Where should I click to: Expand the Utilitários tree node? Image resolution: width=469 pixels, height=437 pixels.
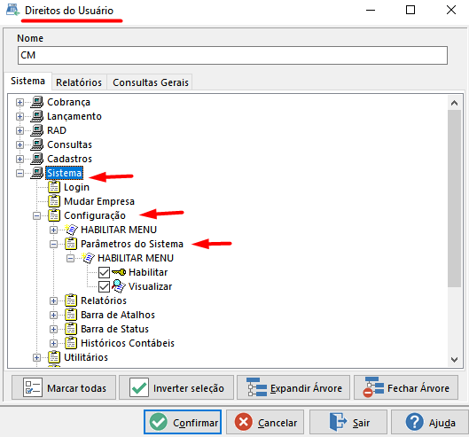[36, 357]
